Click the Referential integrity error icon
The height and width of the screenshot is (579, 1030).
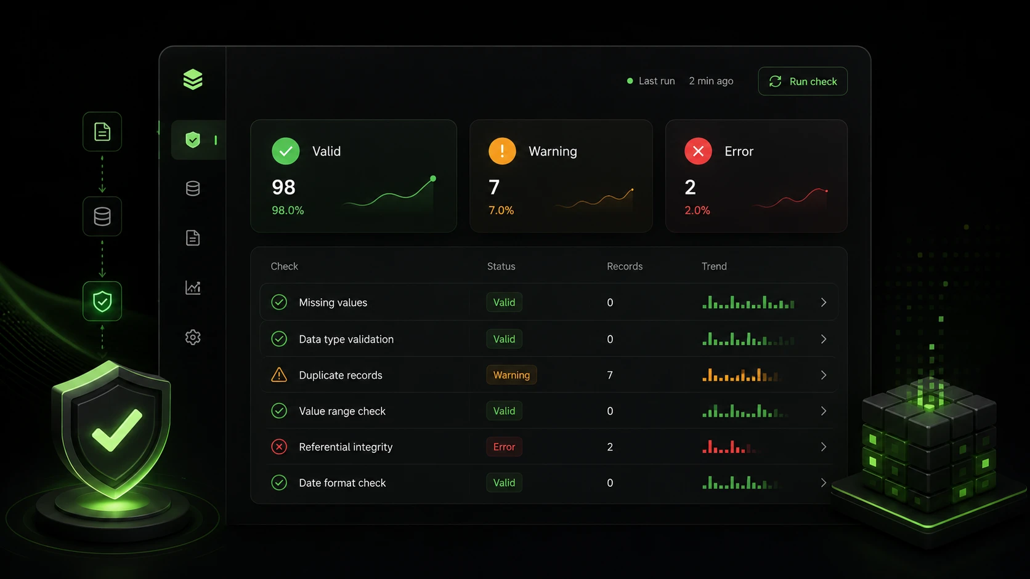pos(279,447)
